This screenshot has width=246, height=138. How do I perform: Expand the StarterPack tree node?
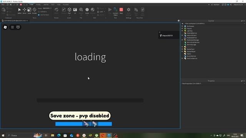click(x=182, y=49)
